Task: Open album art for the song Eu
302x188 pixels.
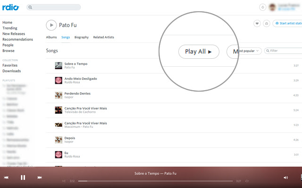Action: (x=59, y=155)
